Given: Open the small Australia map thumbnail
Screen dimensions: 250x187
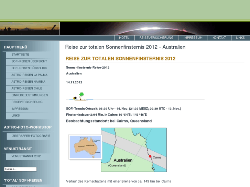Looking at the screenshot, I should coord(85,147).
